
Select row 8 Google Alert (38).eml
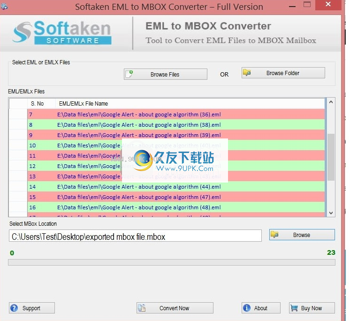(x=176, y=124)
